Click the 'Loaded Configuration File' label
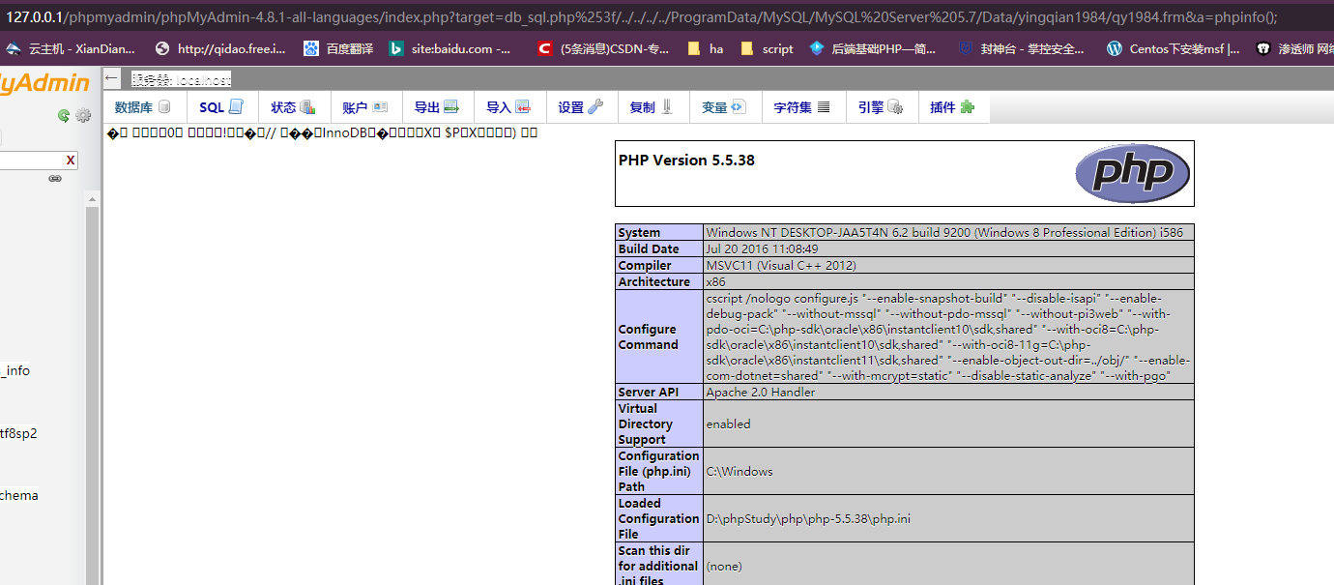This screenshot has width=1334, height=585. click(x=658, y=518)
